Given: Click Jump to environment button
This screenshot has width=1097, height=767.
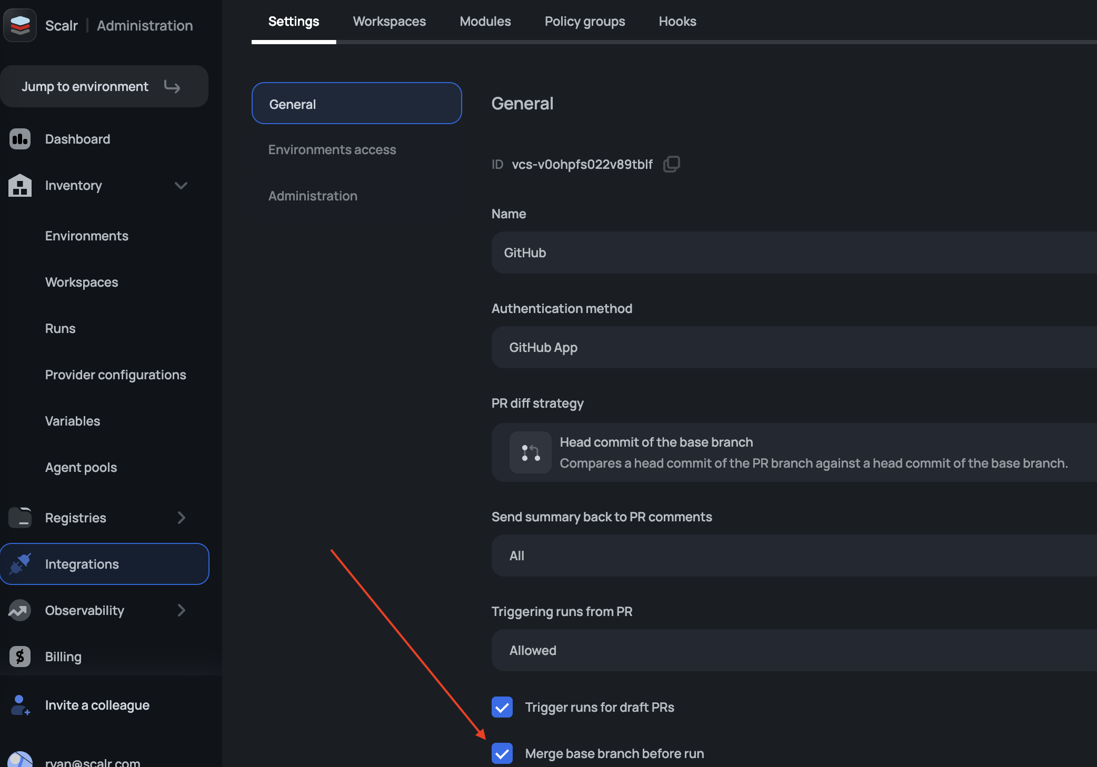Looking at the screenshot, I should tap(104, 86).
